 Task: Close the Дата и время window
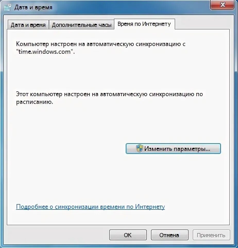222,5
